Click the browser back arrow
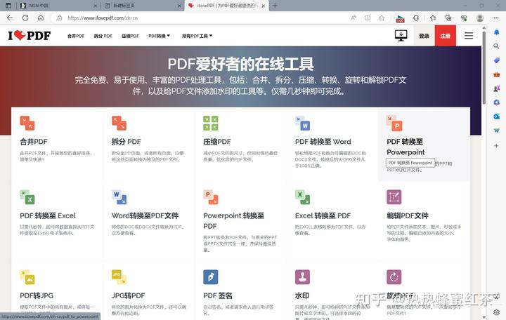506x320 pixels. click(x=10, y=18)
